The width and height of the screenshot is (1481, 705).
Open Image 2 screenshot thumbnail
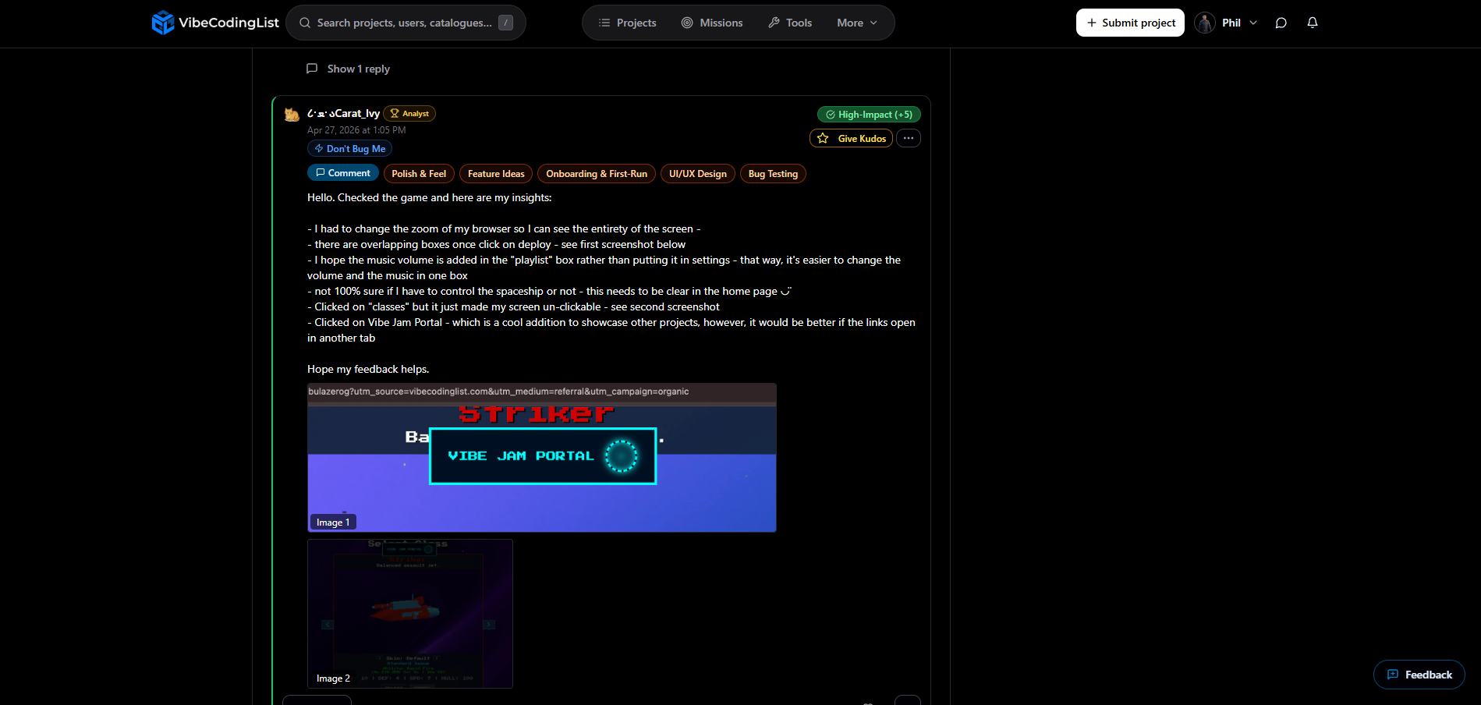click(x=410, y=614)
